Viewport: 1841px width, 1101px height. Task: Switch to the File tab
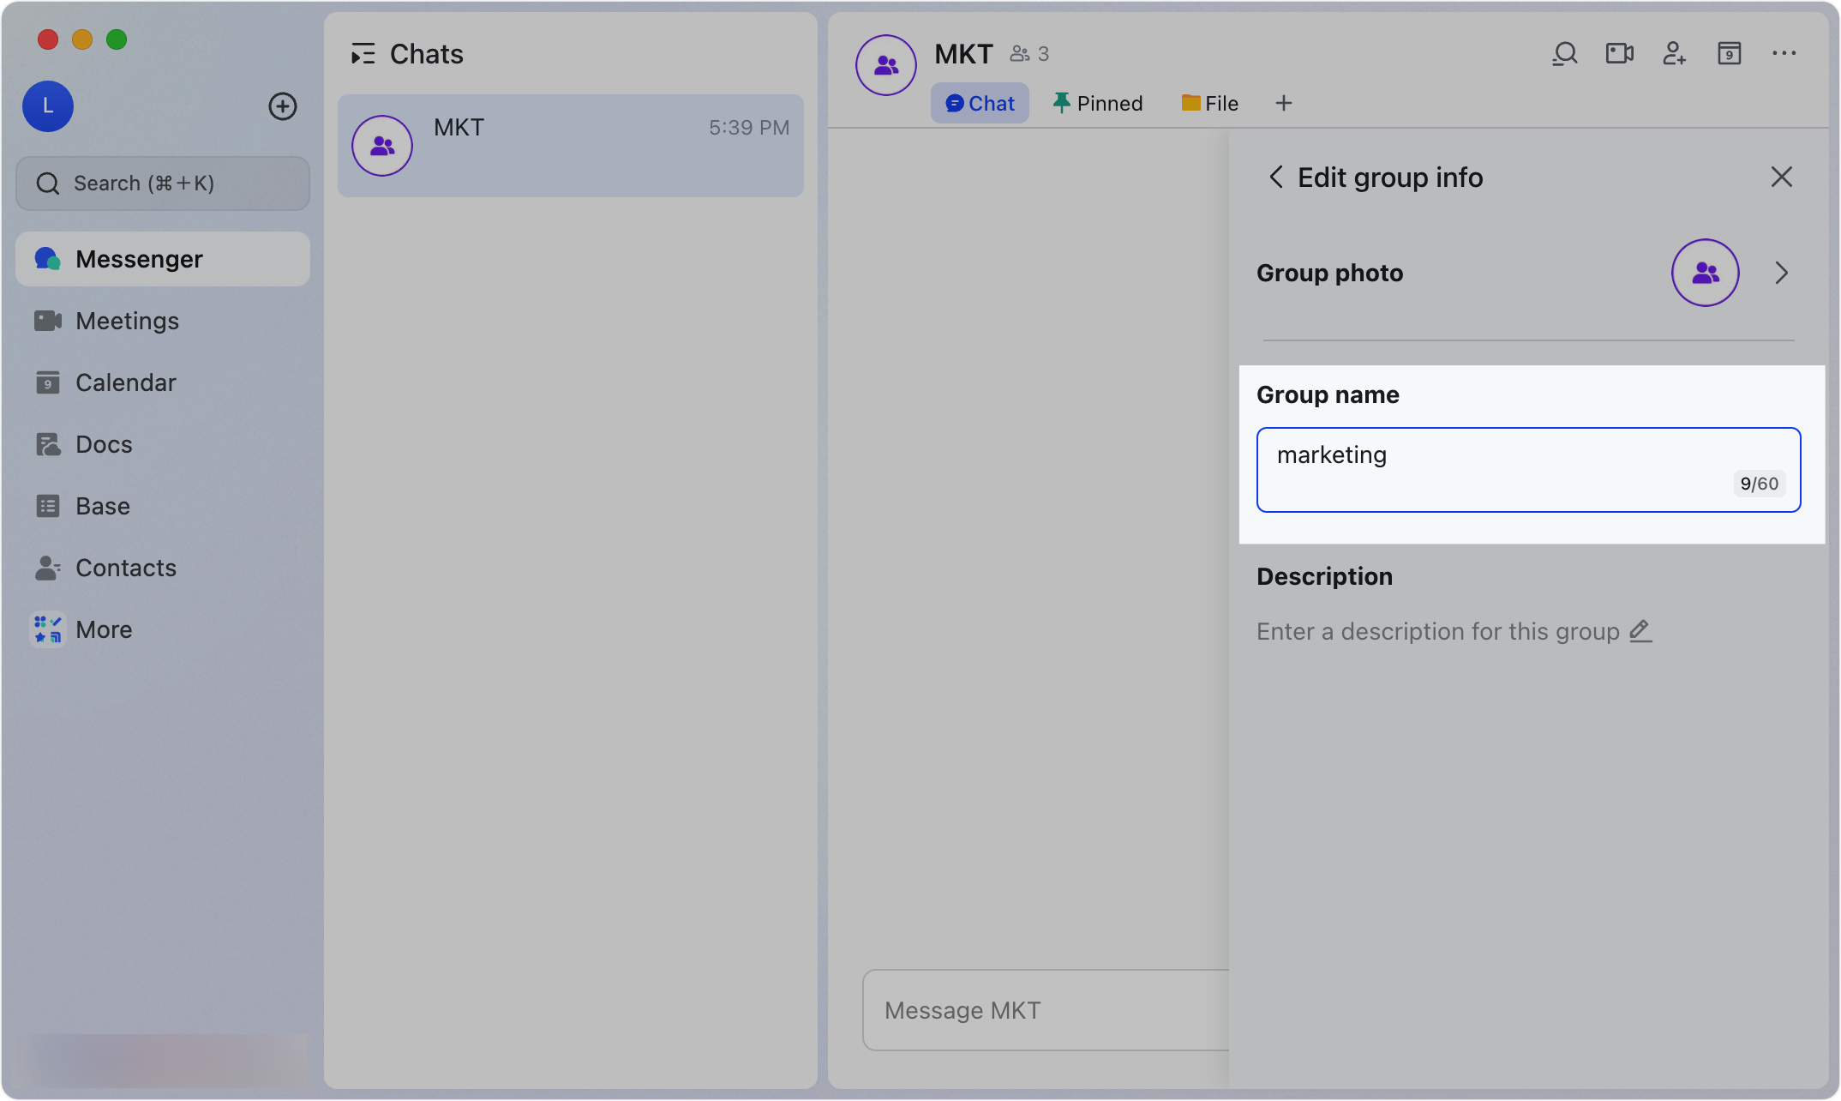point(1209,103)
